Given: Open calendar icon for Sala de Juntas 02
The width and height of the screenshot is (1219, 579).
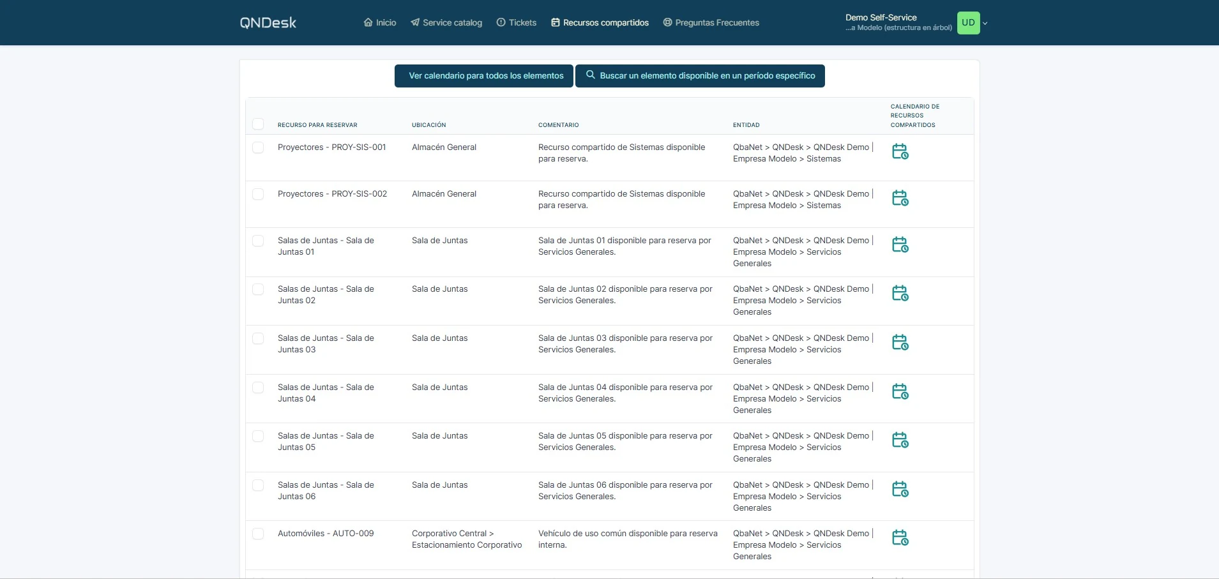Looking at the screenshot, I should click(x=900, y=293).
